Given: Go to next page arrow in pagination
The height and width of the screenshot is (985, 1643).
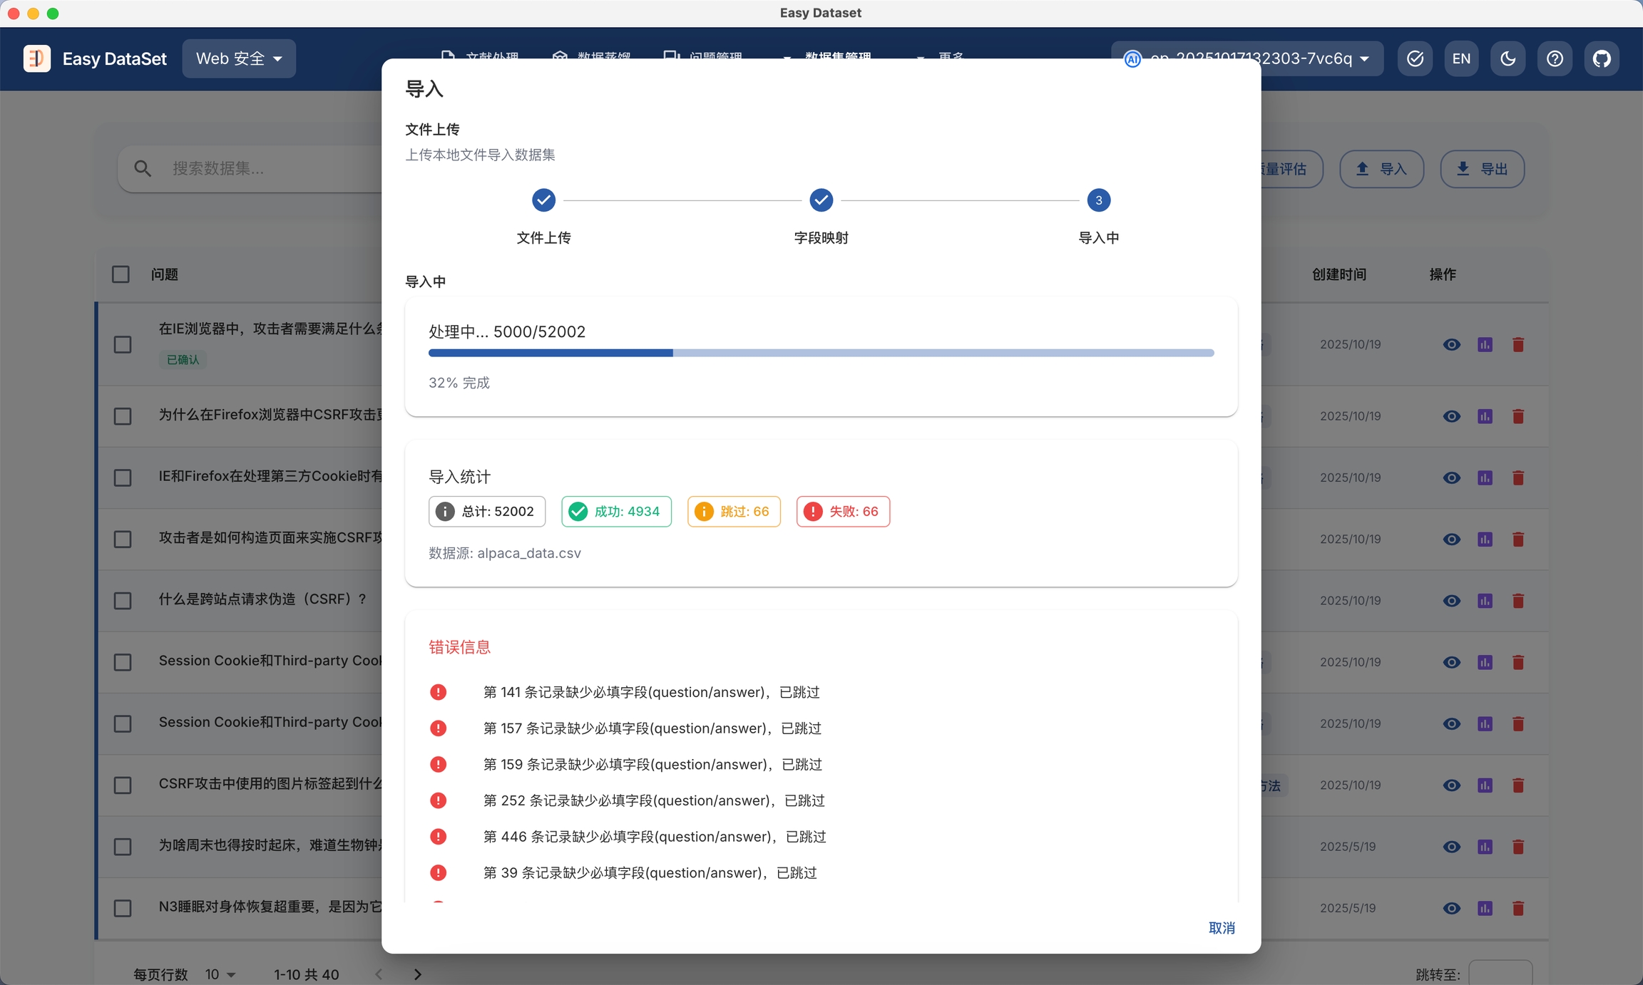Looking at the screenshot, I should point(418,974).
